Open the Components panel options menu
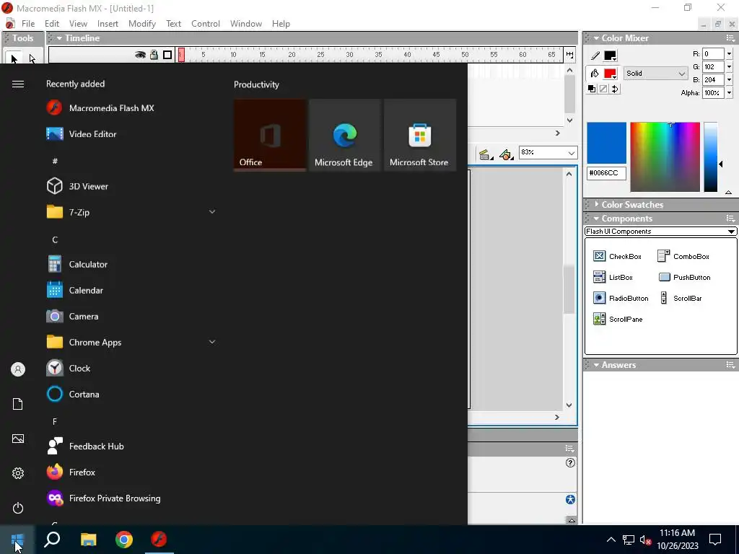Screen dimensions: 739x554 coord(730,219)
